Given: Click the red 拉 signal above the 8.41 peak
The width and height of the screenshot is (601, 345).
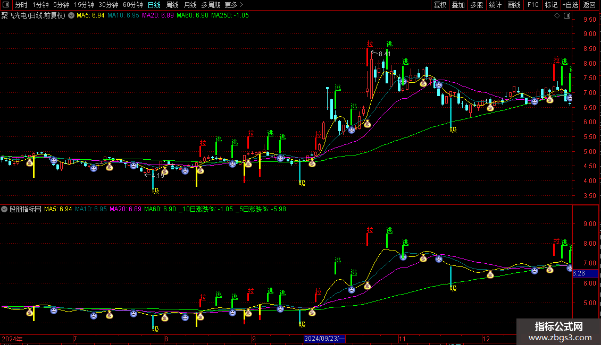Looking at the screenshot, I should pos(370,44).
